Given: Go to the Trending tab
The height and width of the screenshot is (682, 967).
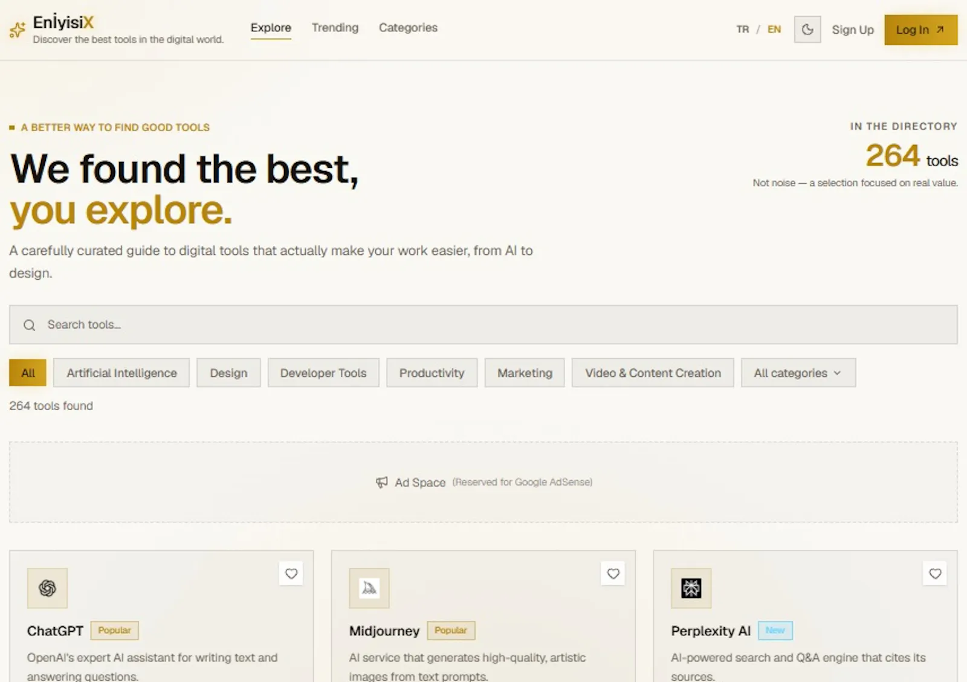Looking at the screenshot, I should click(335, 28).
